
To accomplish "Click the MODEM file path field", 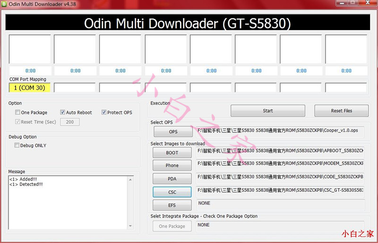I will tap(280, 165).
